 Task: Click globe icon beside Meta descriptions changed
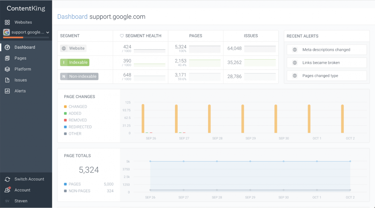pyautogui.click(x=295, y=50)
